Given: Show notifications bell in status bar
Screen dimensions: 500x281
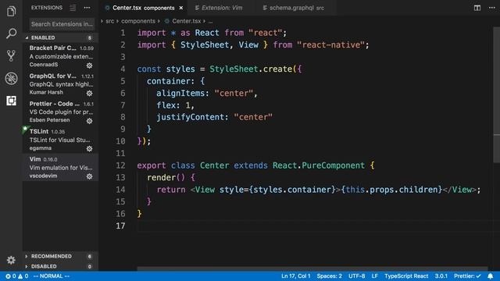Looking at the screenshot, I should tap(491, 276).
